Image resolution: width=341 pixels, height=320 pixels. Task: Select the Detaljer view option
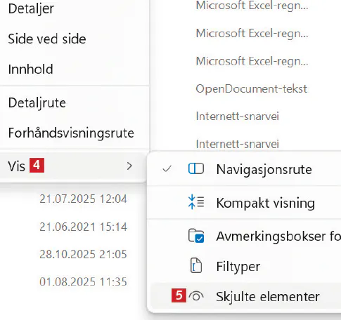click(31, 9)
